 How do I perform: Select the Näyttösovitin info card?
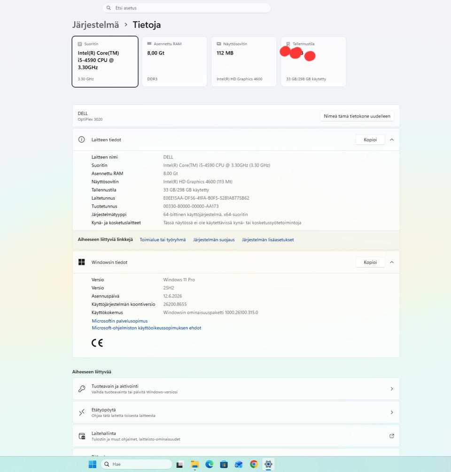pyautogui.click(x=244, y=62)
